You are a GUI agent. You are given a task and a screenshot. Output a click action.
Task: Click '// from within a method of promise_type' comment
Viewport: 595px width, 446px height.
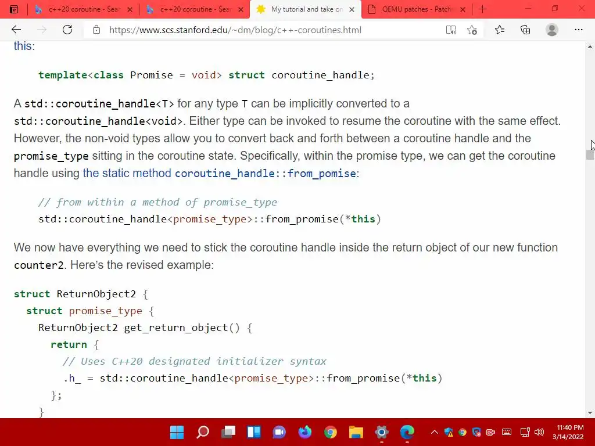click(x=158, y=202)
